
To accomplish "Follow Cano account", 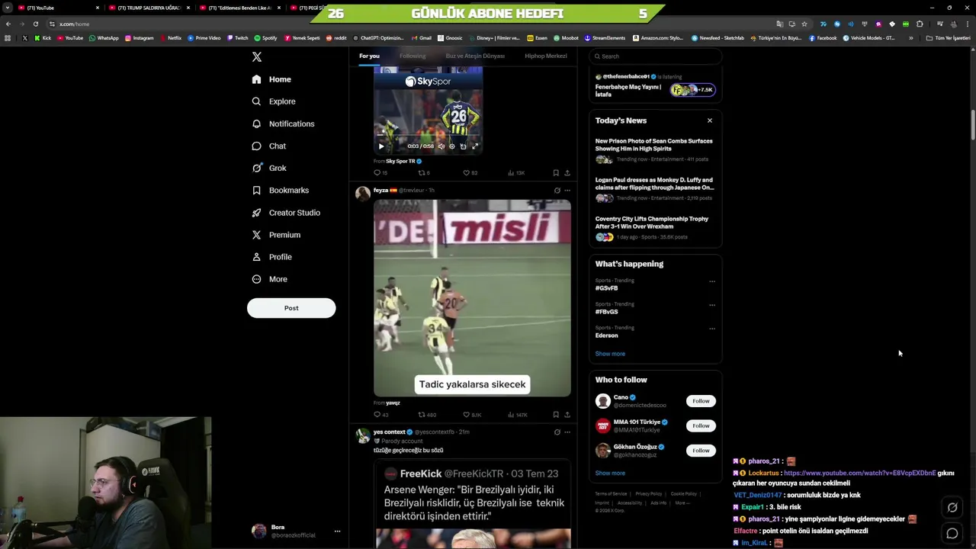I will (x=701, y=401).
